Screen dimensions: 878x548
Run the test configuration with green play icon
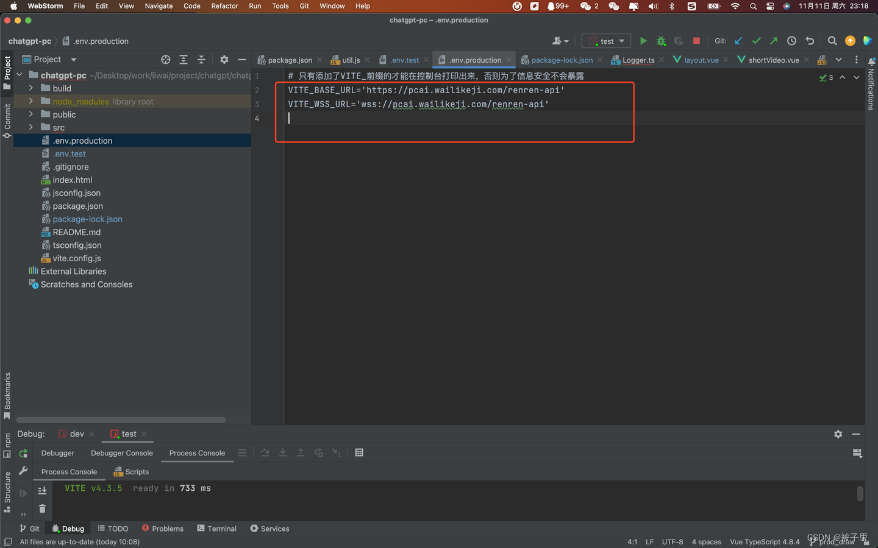click(643, 41)
